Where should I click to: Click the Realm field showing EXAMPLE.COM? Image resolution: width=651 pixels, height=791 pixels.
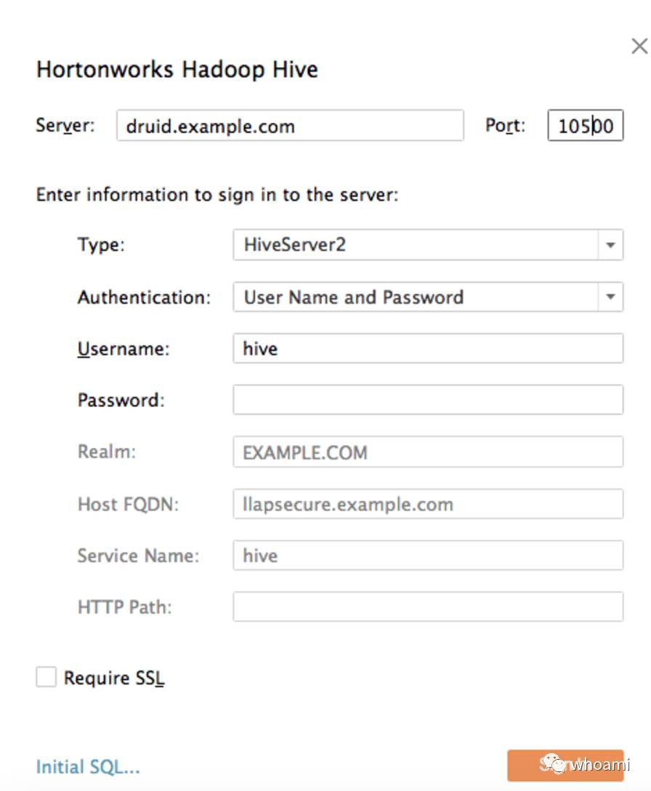(427, 452)
